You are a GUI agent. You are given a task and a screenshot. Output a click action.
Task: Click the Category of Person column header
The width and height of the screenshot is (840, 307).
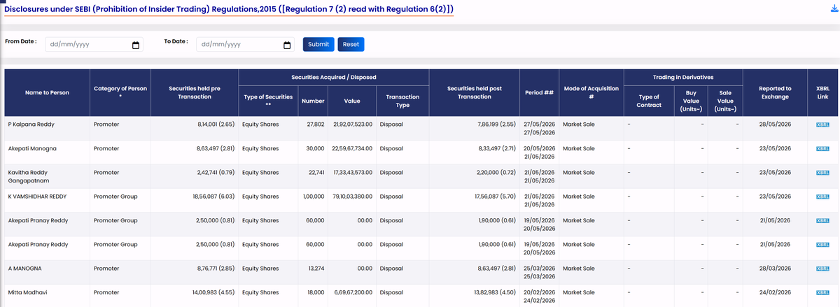click(x=120, y=92)
